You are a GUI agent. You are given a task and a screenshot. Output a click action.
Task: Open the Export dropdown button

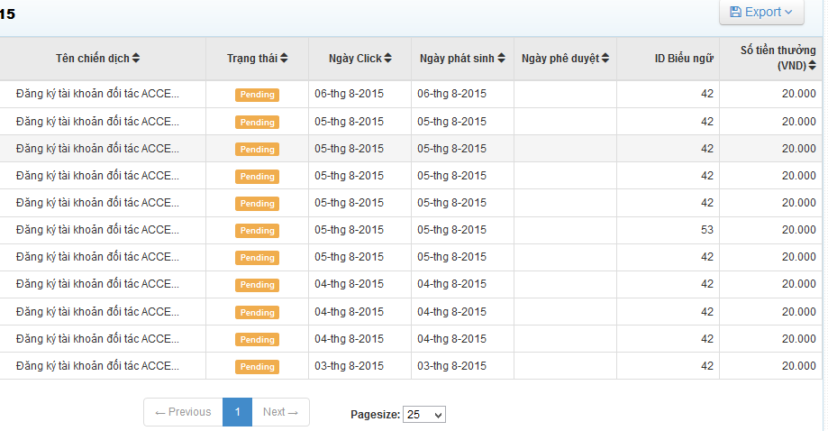[761, 12]
